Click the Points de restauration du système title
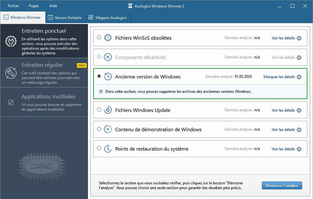 152,149
